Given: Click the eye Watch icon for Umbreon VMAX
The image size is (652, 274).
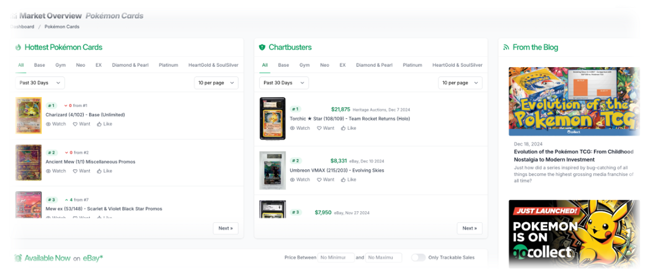Looking at the screenshot, I should [x=292, y=179].
